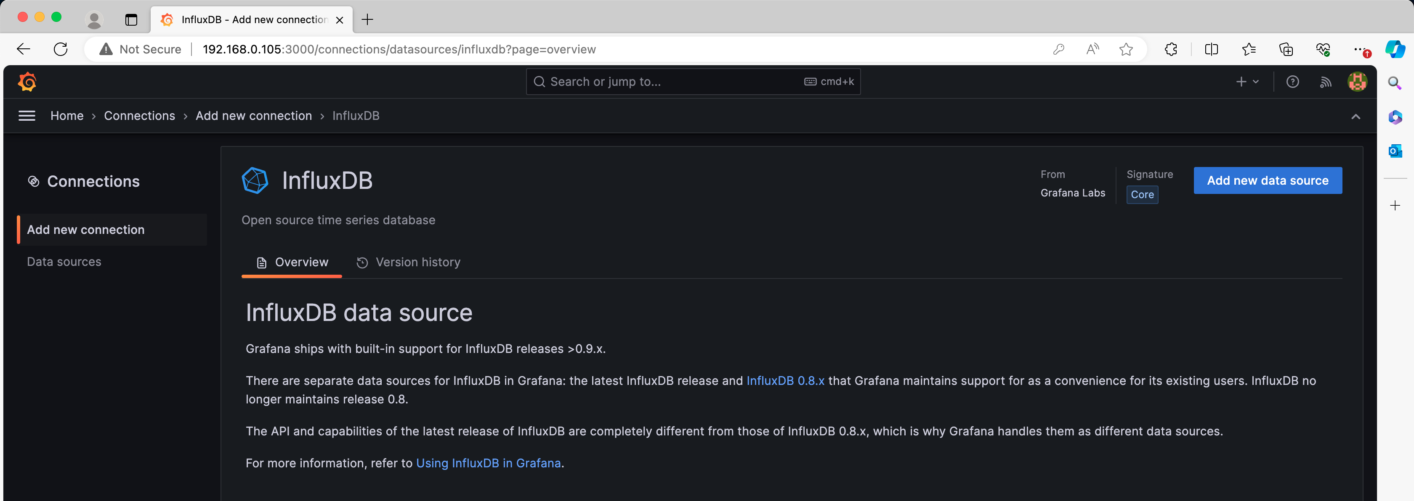This screenshot has height=501, width=1414.
Task: Go to Connections breadcrumb
Action: (139, 116)
